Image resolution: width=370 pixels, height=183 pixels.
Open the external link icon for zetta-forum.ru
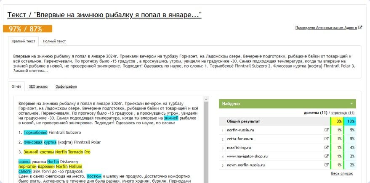(326, 139)
